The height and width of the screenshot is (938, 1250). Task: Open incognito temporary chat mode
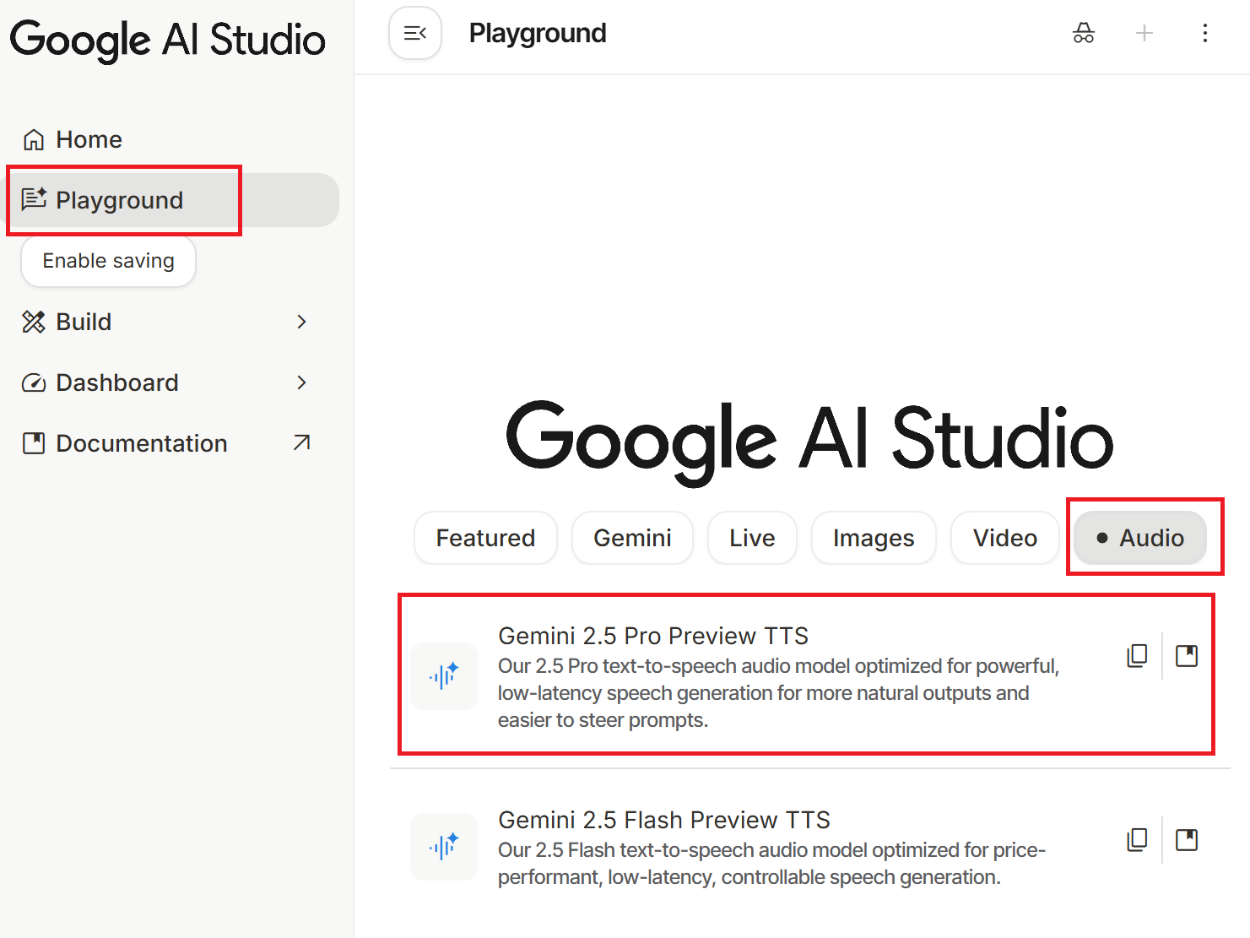(1084, 33)
